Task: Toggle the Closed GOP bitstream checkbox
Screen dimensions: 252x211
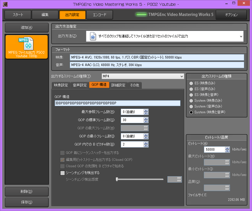Action: 62,160
